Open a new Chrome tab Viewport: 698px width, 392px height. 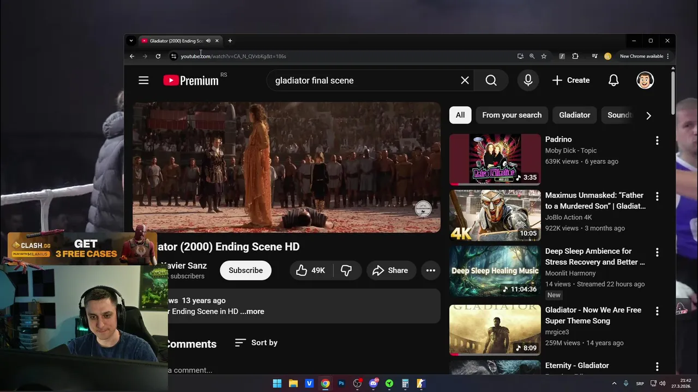coord(230,41)
